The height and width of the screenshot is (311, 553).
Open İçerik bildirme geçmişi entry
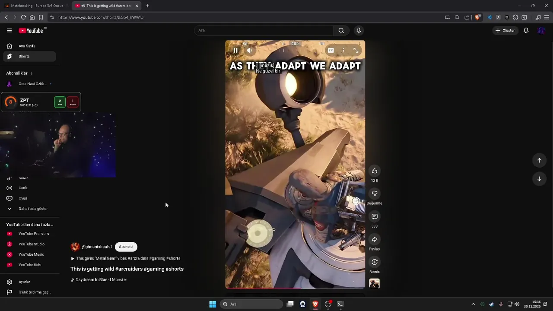29,292
